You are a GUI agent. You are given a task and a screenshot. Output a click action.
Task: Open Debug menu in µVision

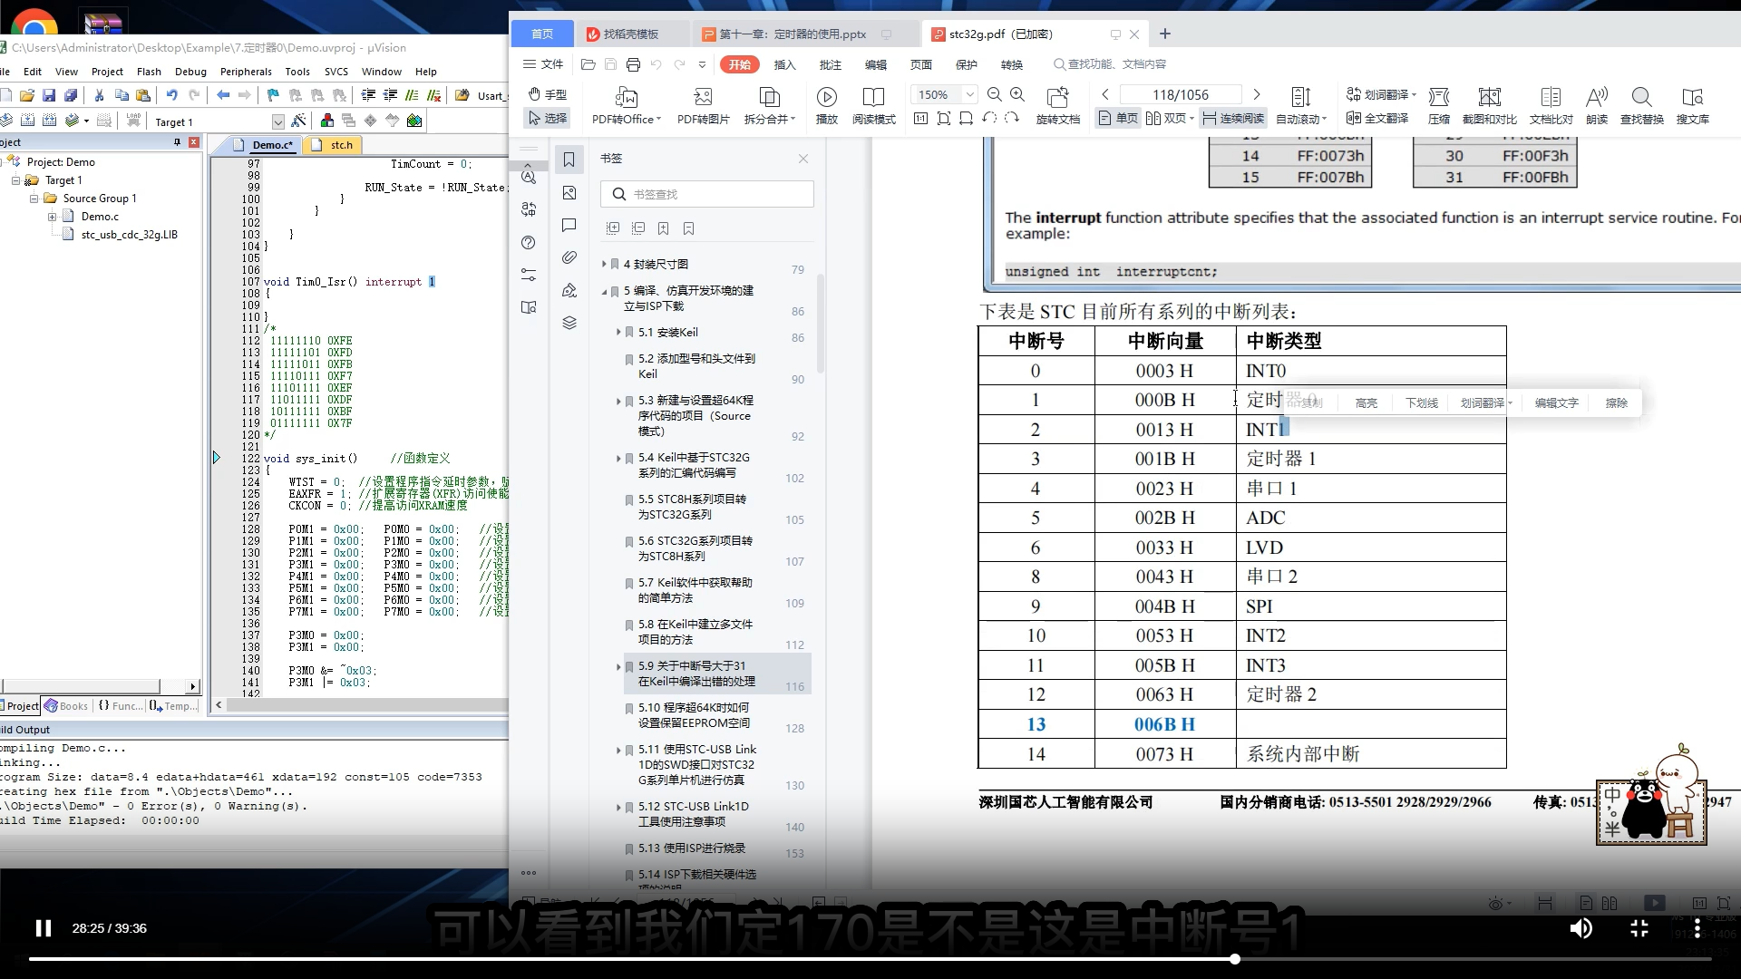pos(190,72)
